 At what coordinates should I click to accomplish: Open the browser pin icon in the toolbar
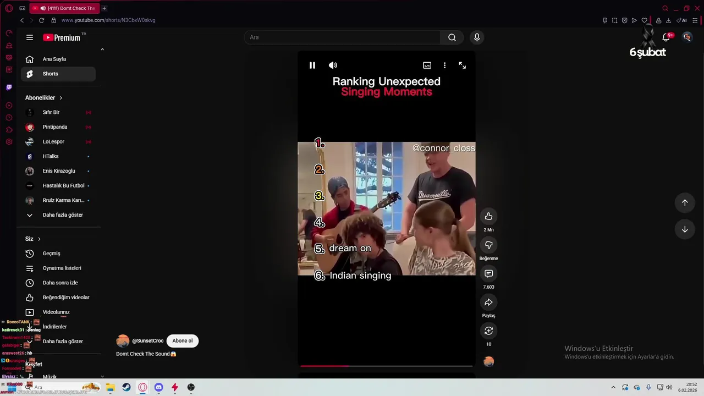pyautogui.click(x=604, y=20)
